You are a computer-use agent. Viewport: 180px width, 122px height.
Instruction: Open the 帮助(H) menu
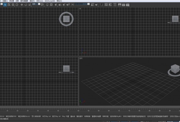click(59, 1)
